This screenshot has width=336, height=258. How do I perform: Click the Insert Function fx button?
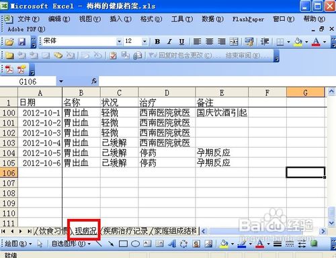click(x=94, y=81)
